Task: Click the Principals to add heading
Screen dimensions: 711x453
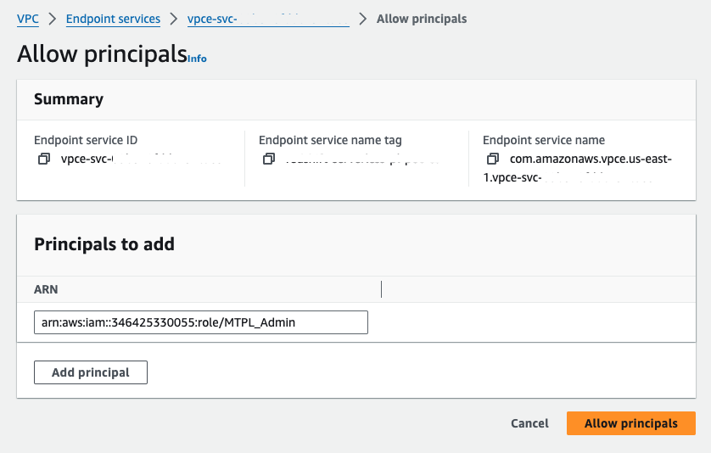Action: click(x=104, y=244)
